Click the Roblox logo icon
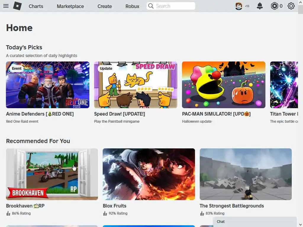The width and height of the screenshot is (303, 227). pos(17,6)
